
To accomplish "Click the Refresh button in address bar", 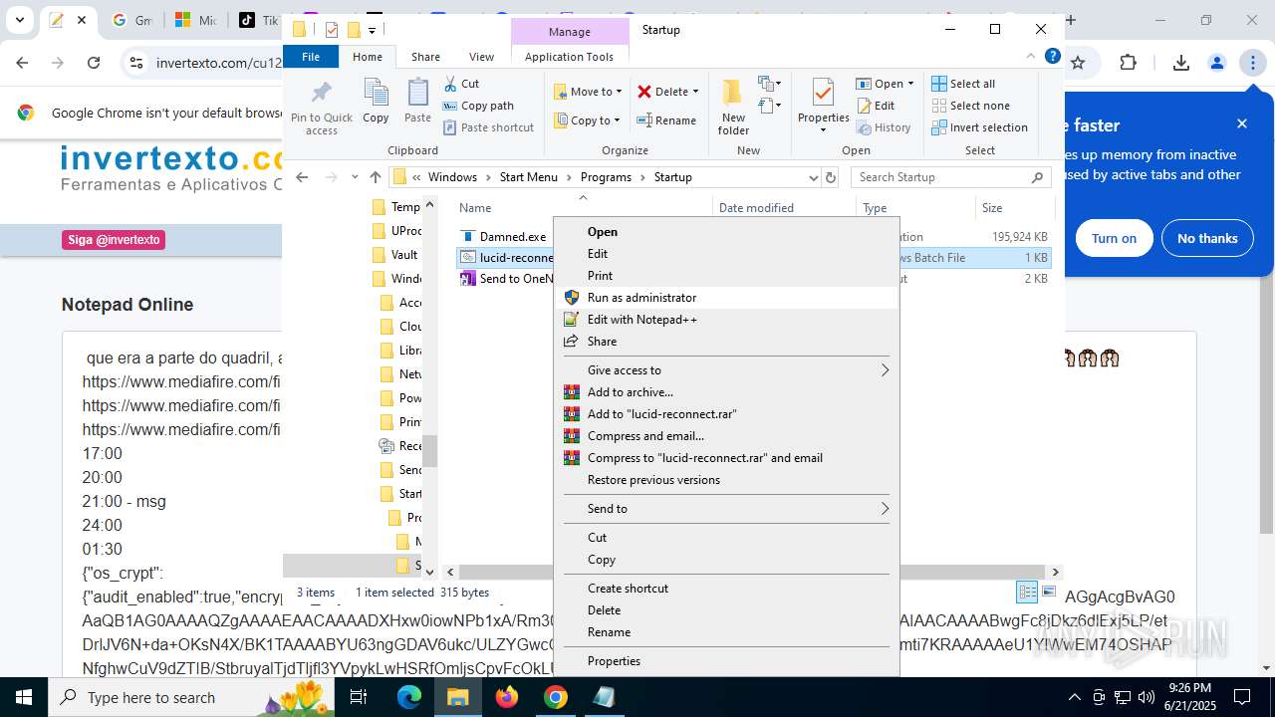I will point(831,177).
